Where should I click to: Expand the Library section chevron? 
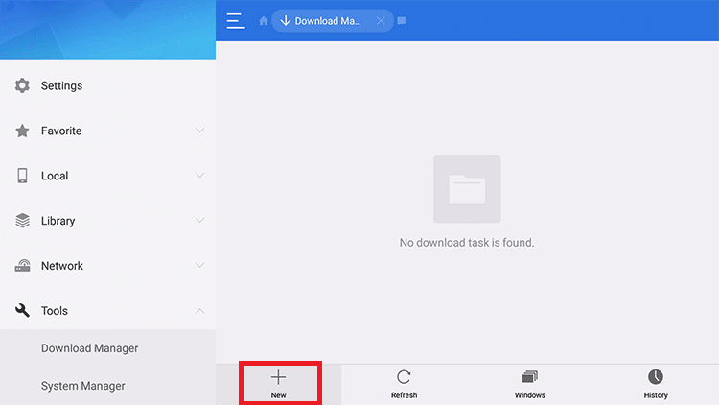pyautogui.click(x=200, y=221)
